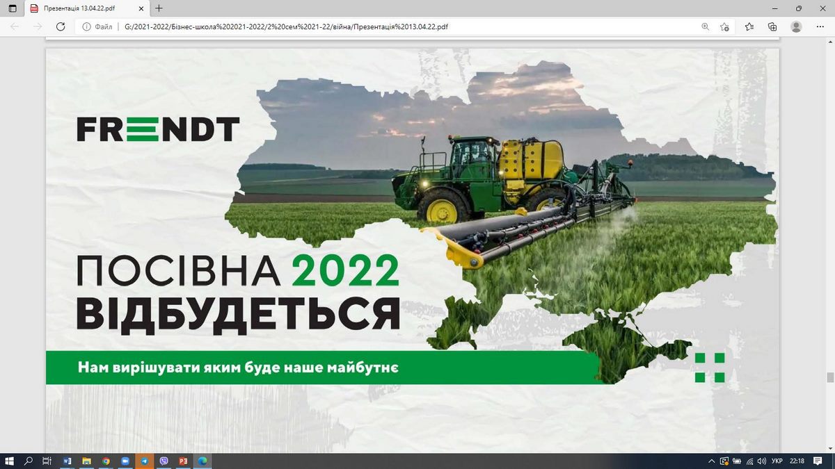Open the Collections panel
This screenshot has height=469, width=835.
point(772,26)
